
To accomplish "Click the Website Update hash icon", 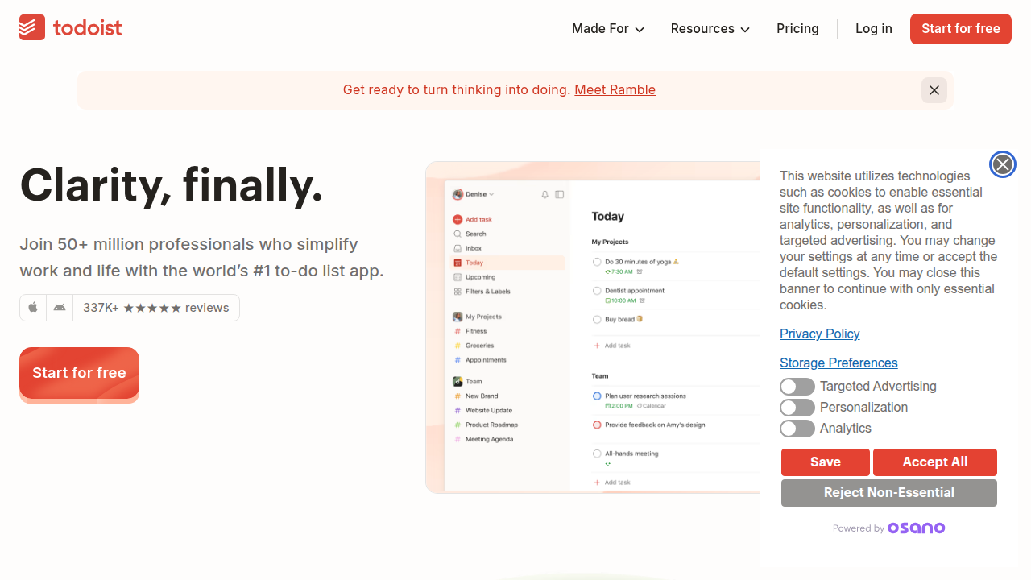I will tap(458, 411).
